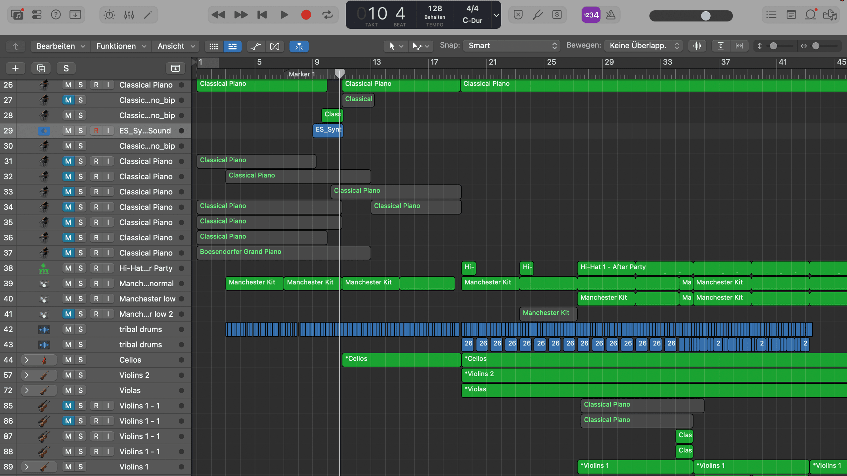Toggle Cycle mode
The width and height of the screenshot is (847, 476).
tap(328, 15)
